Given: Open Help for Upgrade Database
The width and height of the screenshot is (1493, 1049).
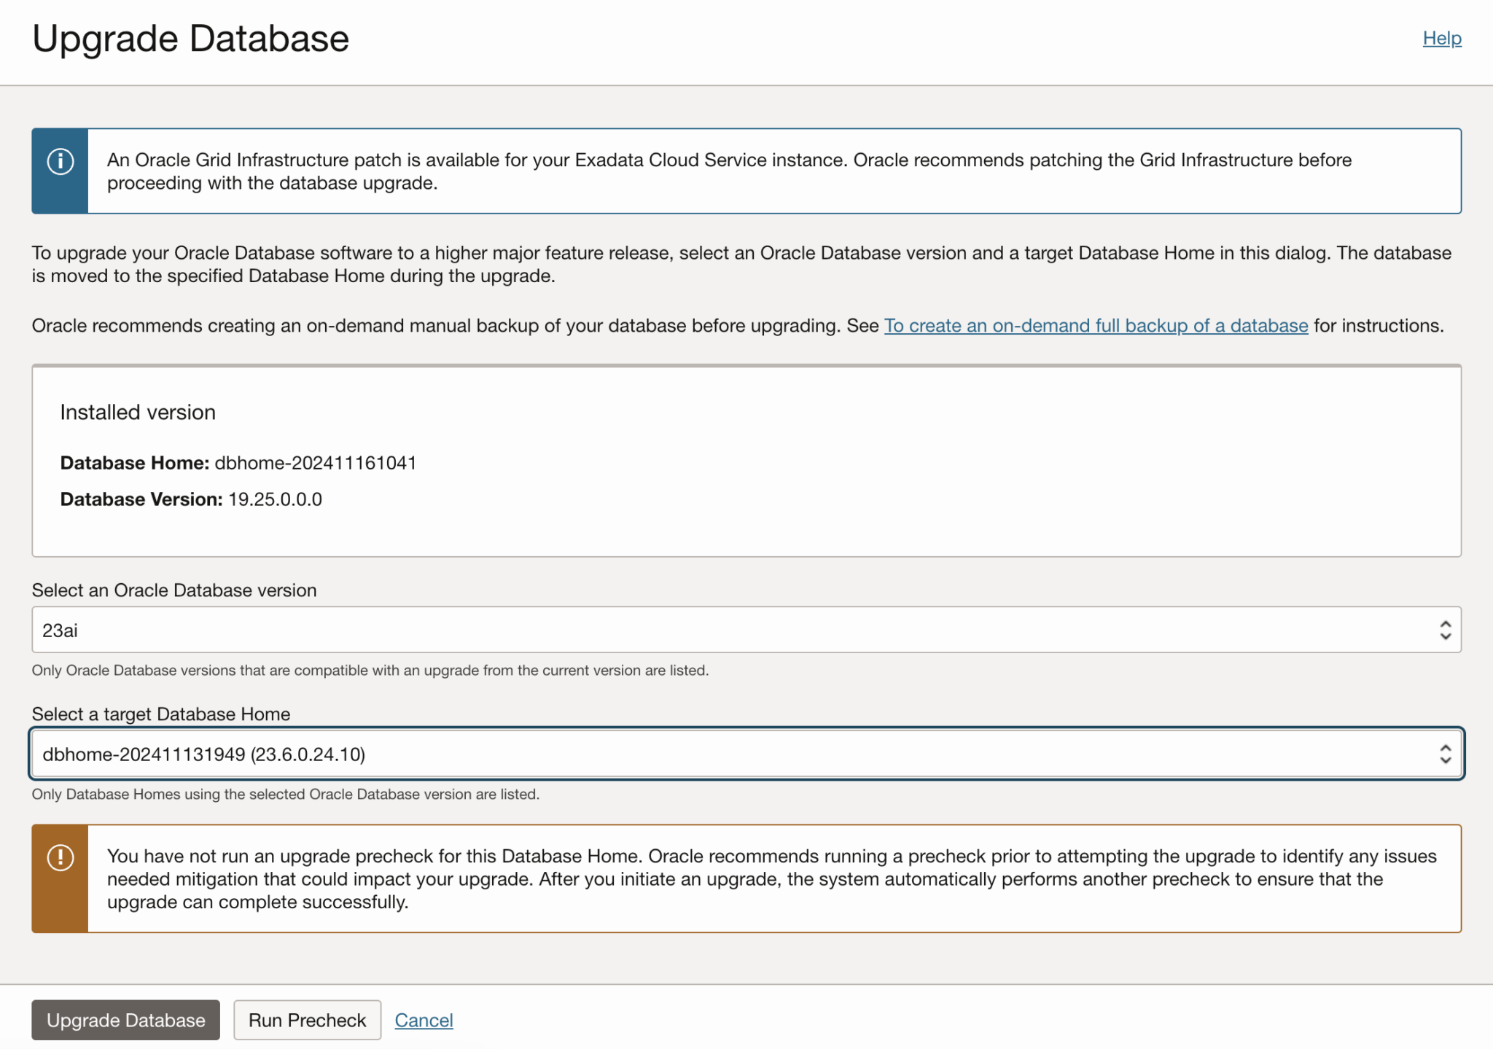Looking at the screenshot, I should tap(1441, 38).
